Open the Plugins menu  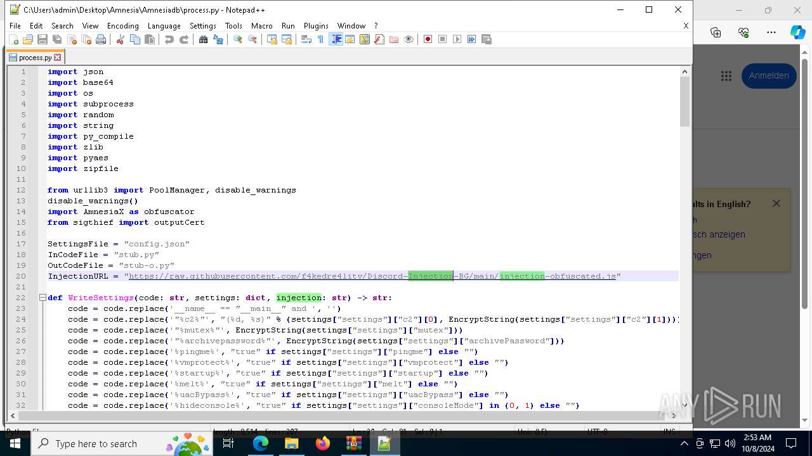pos(316,26)
